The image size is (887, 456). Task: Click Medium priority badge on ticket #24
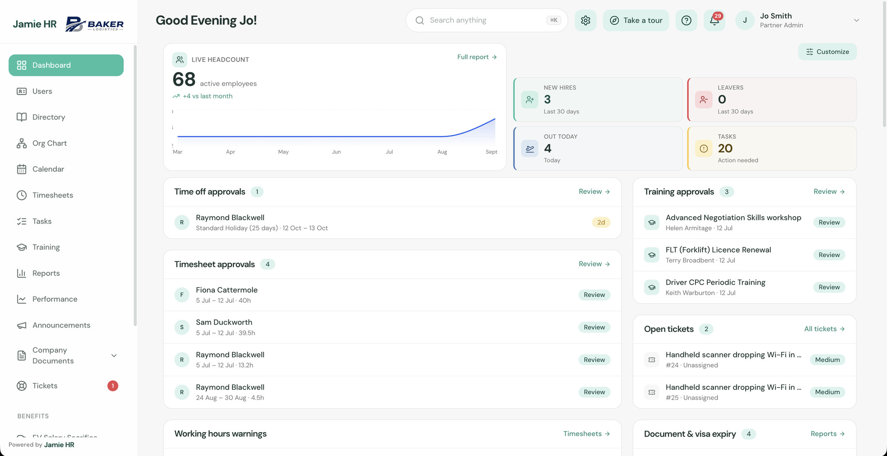[x=827, y=360]
